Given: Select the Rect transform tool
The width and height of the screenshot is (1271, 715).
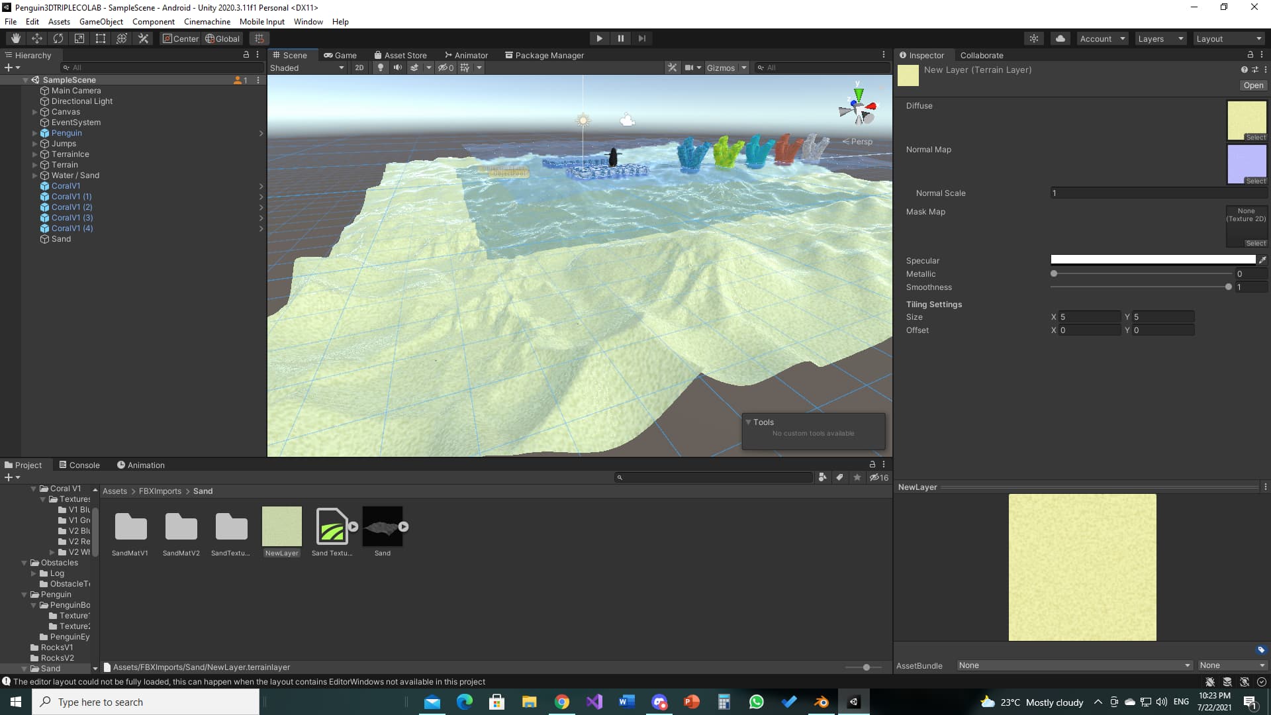Looking at the screenshot, I should pos(100,38).
